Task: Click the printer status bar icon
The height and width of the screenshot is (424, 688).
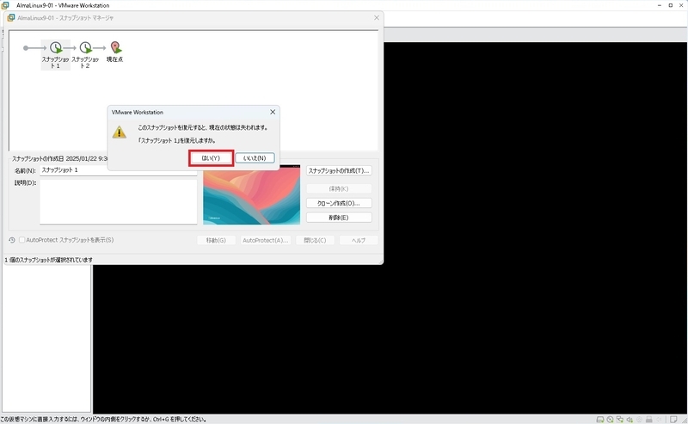Action: point(649,420)
